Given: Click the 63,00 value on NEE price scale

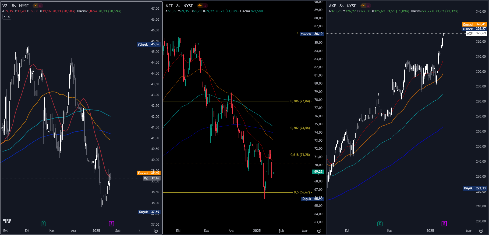Looking at the screenshot, I should 318,222.
